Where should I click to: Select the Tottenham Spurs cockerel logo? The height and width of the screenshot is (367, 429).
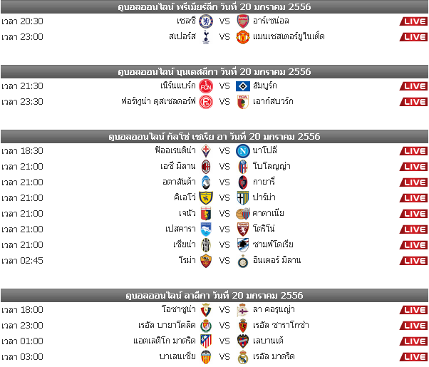pyautogui.click(x=206, y=37)
